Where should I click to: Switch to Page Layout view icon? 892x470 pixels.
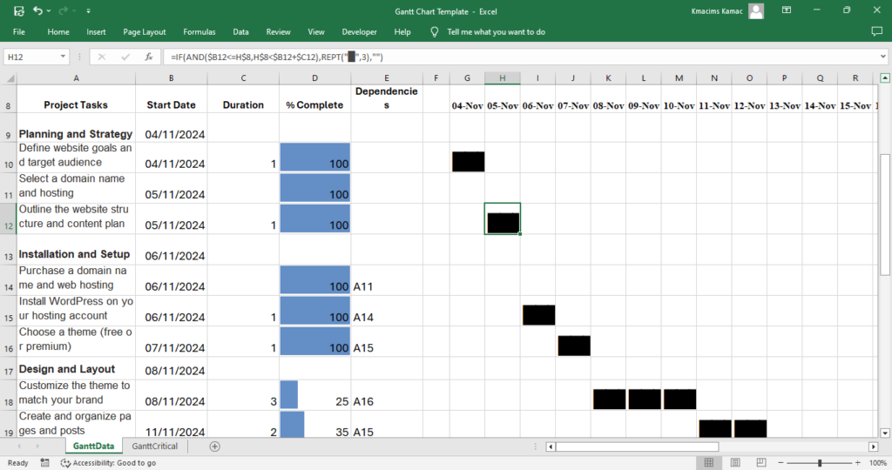click(x=735, y=463)
